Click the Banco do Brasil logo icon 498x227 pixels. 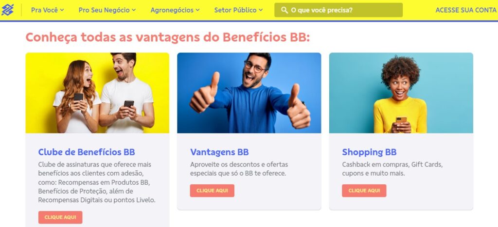coord(7,10)
